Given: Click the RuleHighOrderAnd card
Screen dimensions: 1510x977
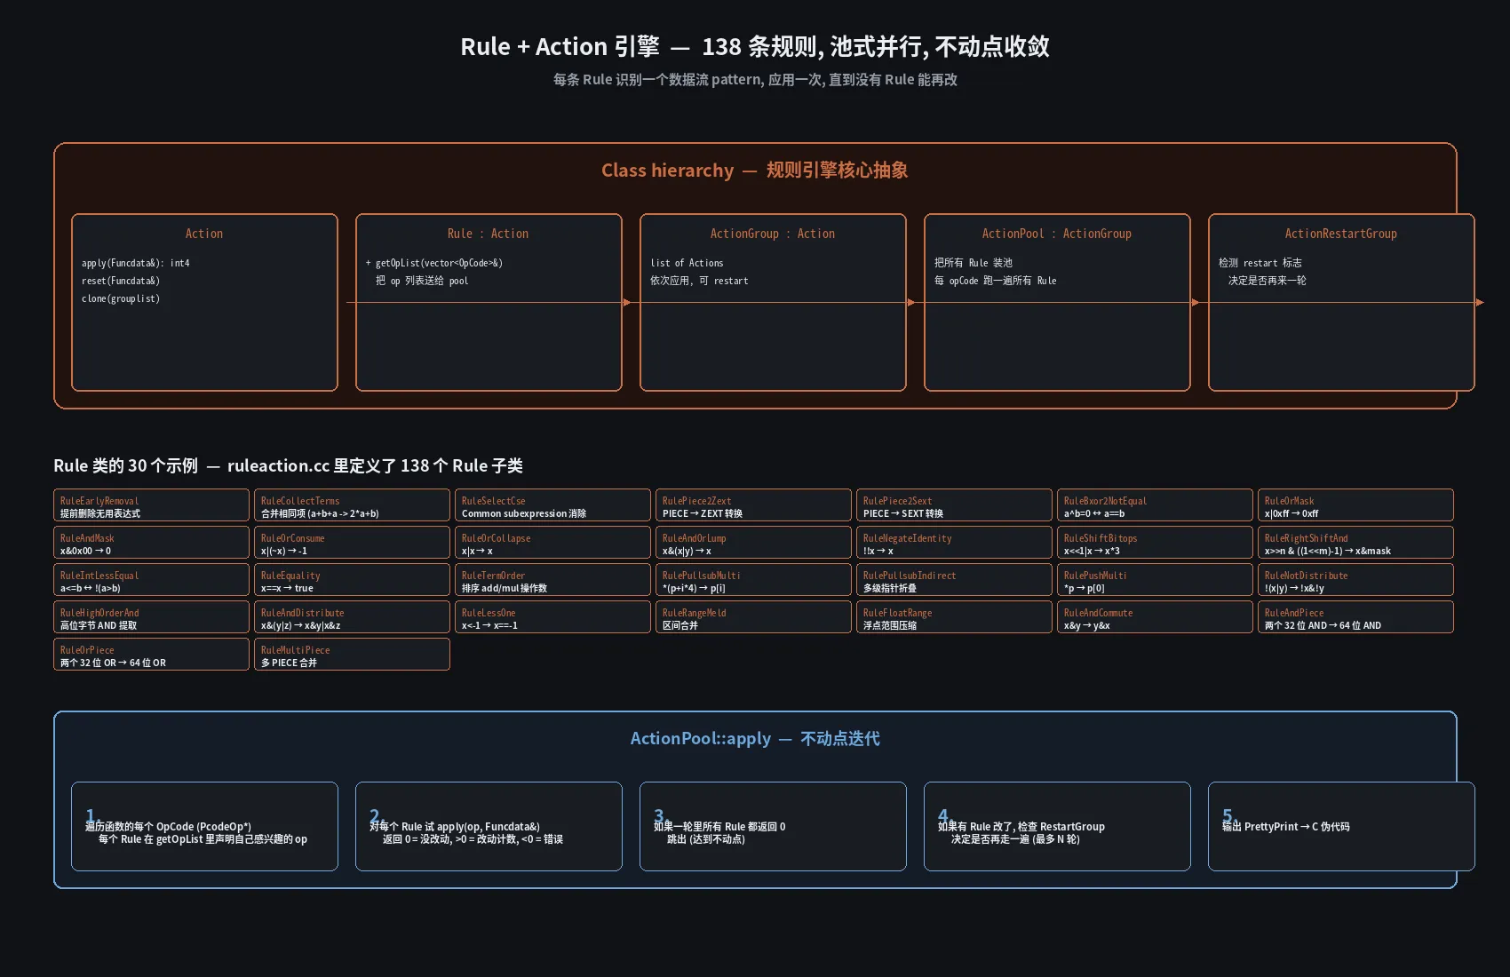Looking at the screenshot, I should (x=151, y=617).
